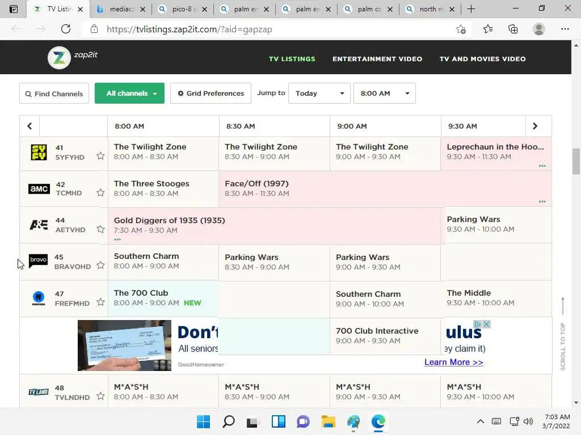Open the AMC channel logo
This screenshot has height=435, width=581.
pyautogui.click(x=39, y=189)
